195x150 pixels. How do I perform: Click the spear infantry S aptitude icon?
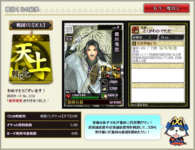coord(106,68)
